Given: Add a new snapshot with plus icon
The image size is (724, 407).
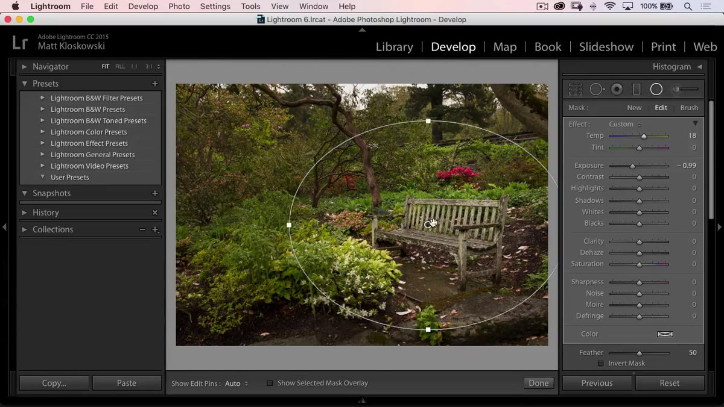Looking at the screenshot, I should point(155,193).
